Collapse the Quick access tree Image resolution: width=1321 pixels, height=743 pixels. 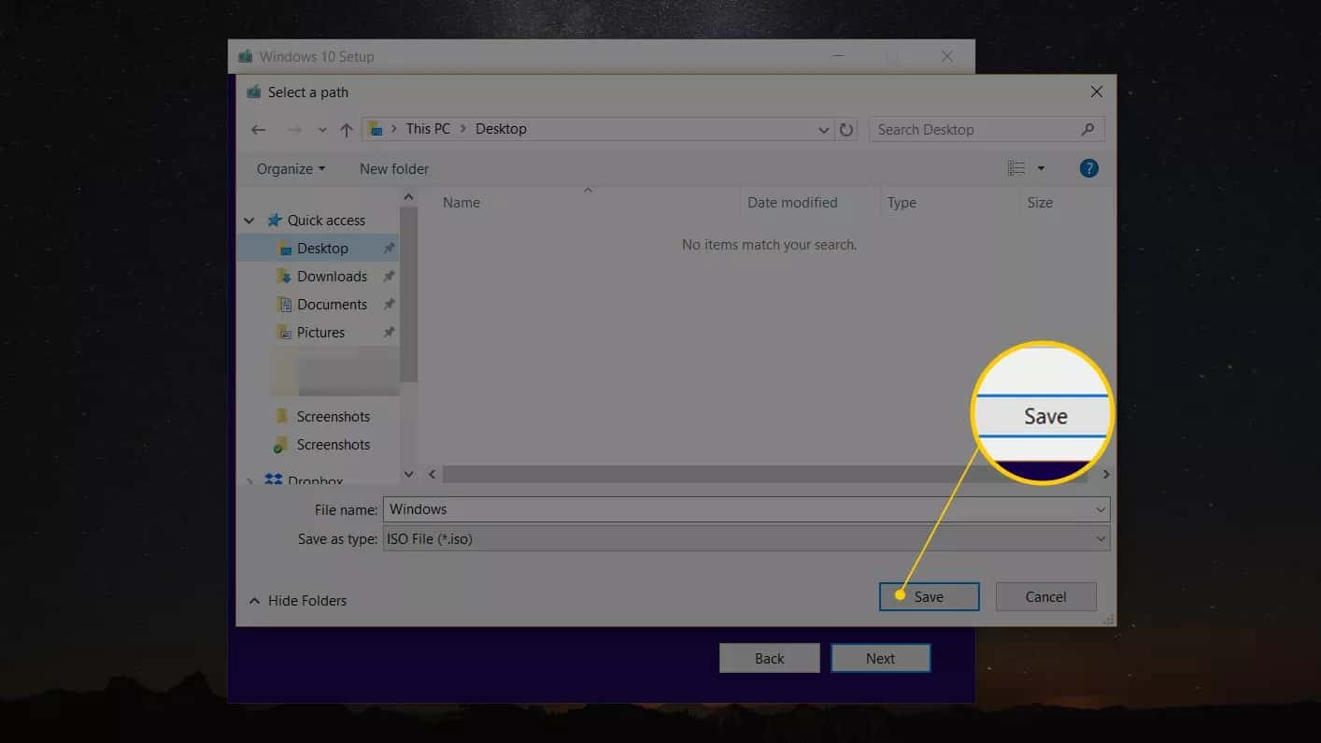249,220
